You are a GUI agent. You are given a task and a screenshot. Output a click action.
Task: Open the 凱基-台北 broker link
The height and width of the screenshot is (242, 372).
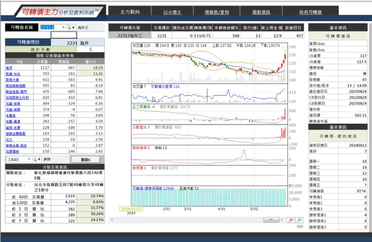[x=13, y=74]
